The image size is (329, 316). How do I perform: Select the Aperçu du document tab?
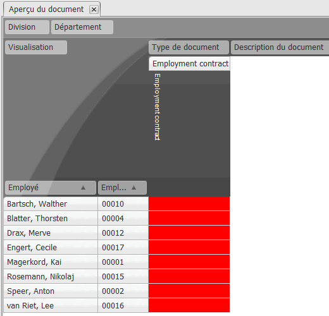coord(46,9)
